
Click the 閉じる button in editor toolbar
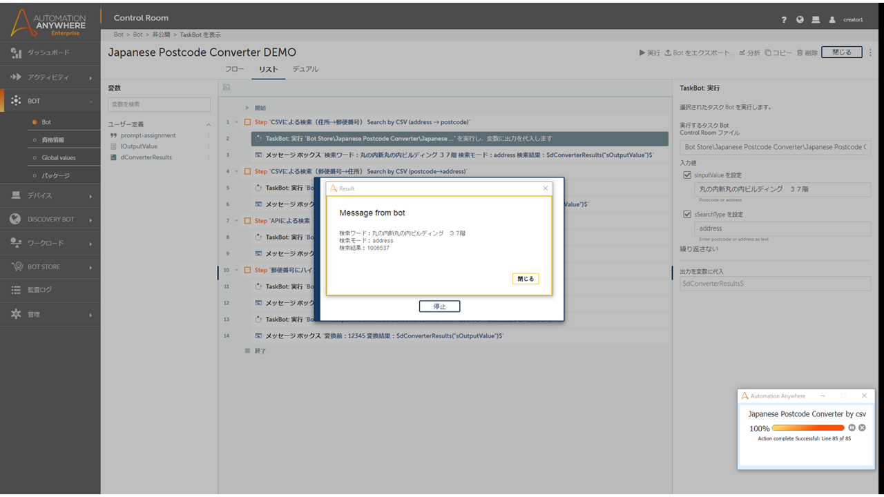(x=842, y=52)
